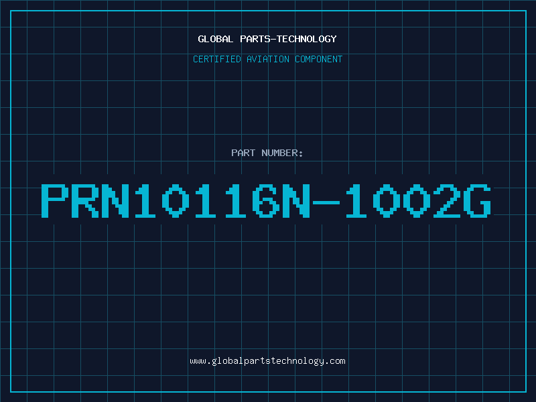The image size is (536, 402).
Task: Click the hyphen in the part number
Action: (328, 201)
